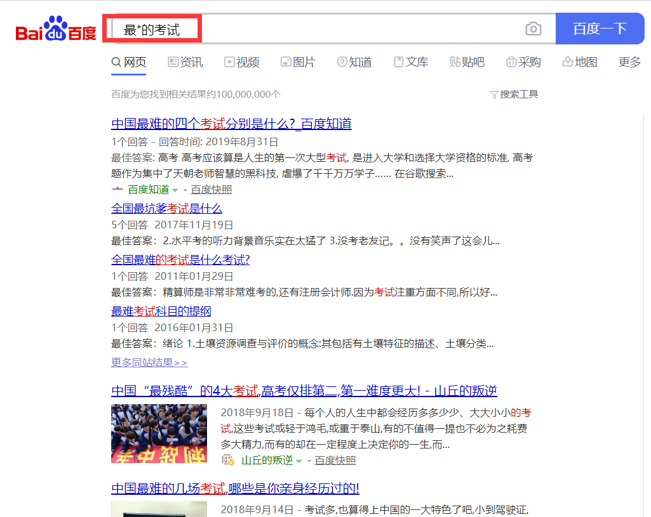Open the 山丘的叛逆 source link

[x=267, y=460]
